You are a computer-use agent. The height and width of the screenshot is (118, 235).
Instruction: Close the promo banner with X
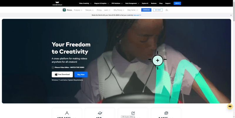(231, 15)
